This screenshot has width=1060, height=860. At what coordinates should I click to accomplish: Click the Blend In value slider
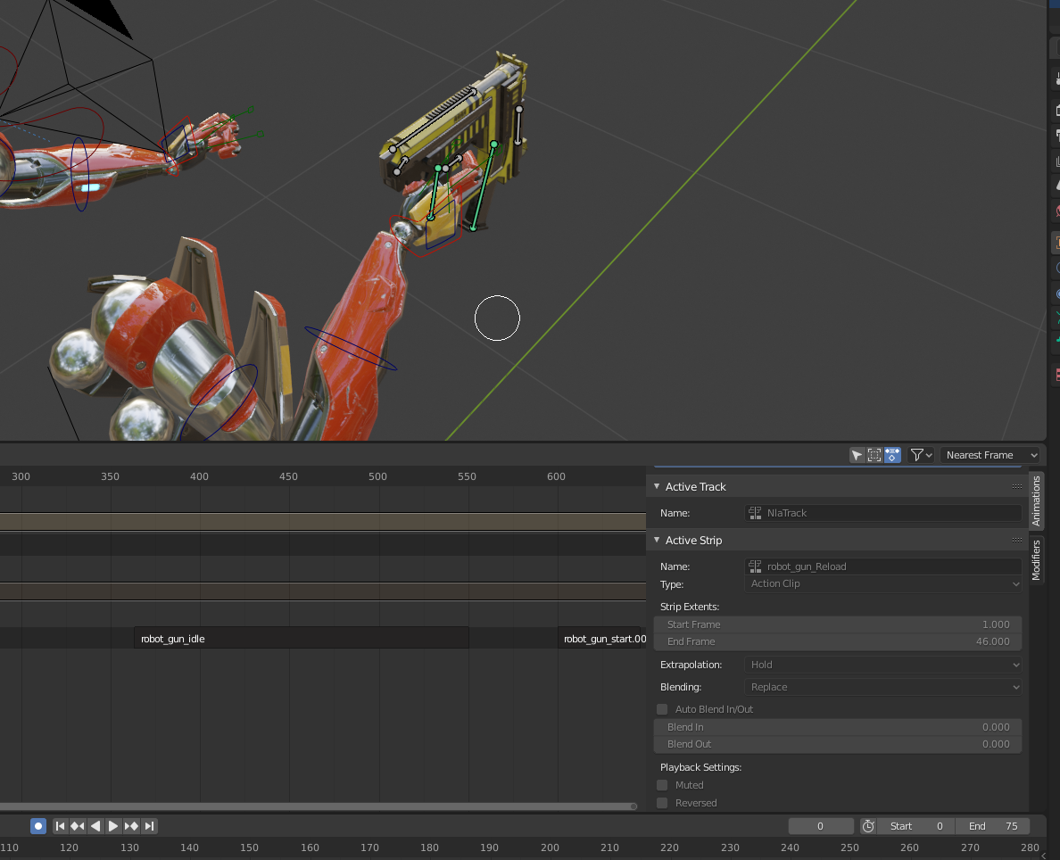pos(838,727)
